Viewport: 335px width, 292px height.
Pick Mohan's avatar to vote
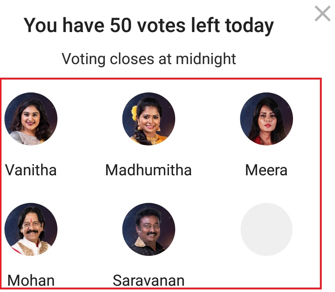pos(31,229)
